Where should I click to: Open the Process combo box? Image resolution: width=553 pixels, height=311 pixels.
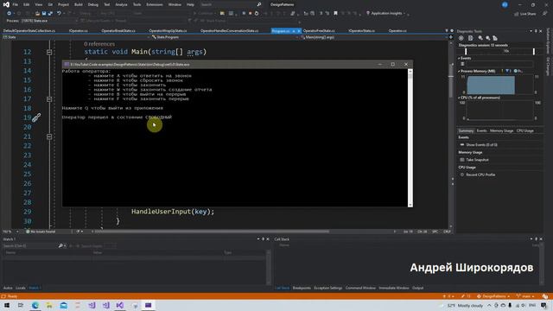(49, 21)
